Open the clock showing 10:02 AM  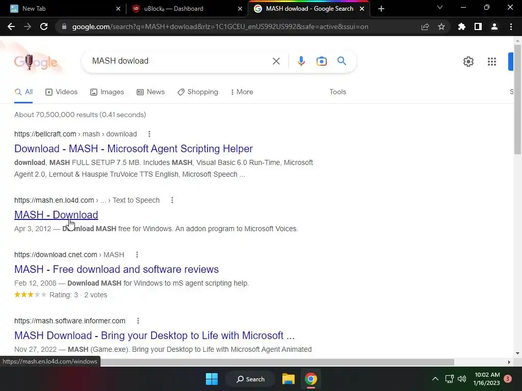coord(487,379)
